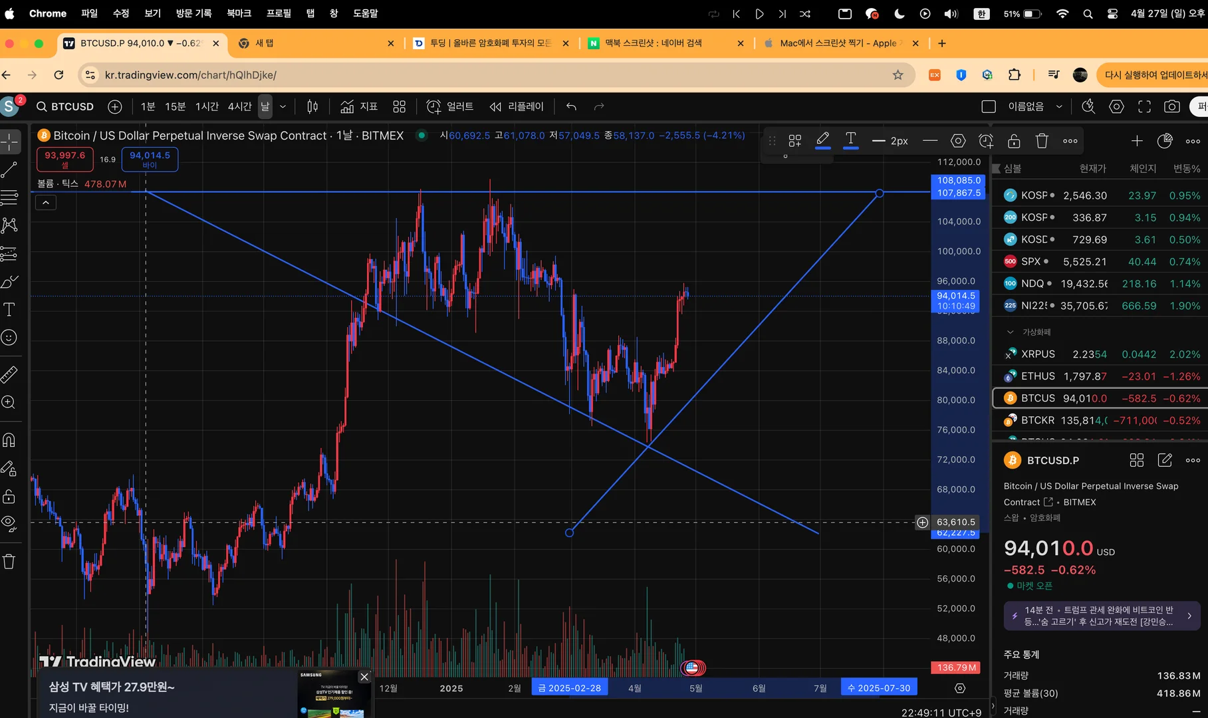1208x718 pixels.
Task: Click the 93,997.6 sell button
Action: 65,160
